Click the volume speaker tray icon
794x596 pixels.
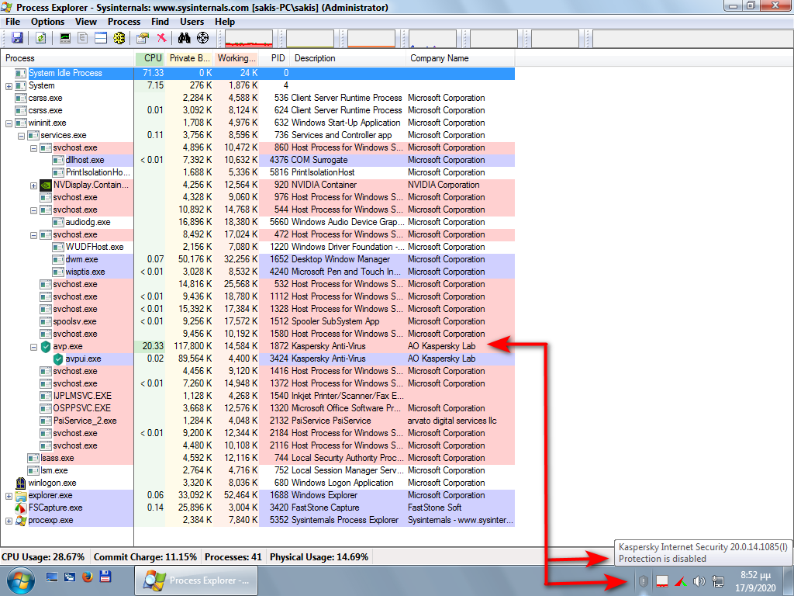pos(699,580)
